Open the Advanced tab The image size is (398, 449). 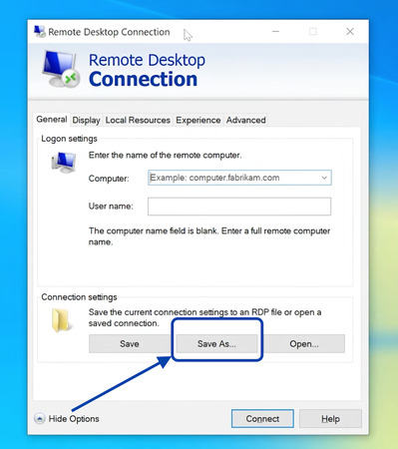point(246,121)
